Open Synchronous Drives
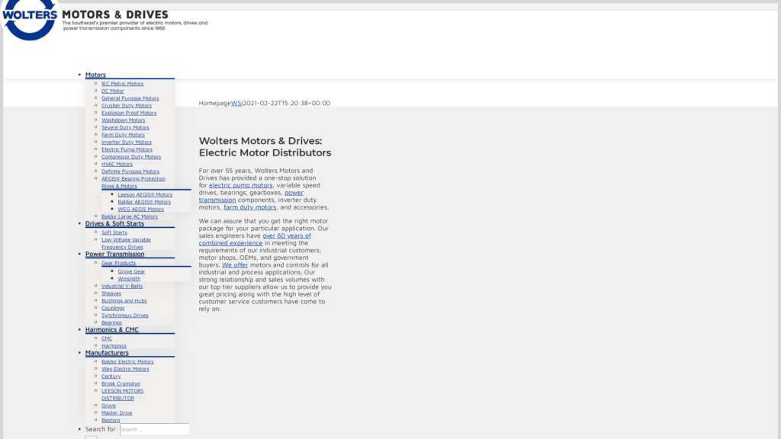This screenshot has width=781, height=439. tap(125, 316)
